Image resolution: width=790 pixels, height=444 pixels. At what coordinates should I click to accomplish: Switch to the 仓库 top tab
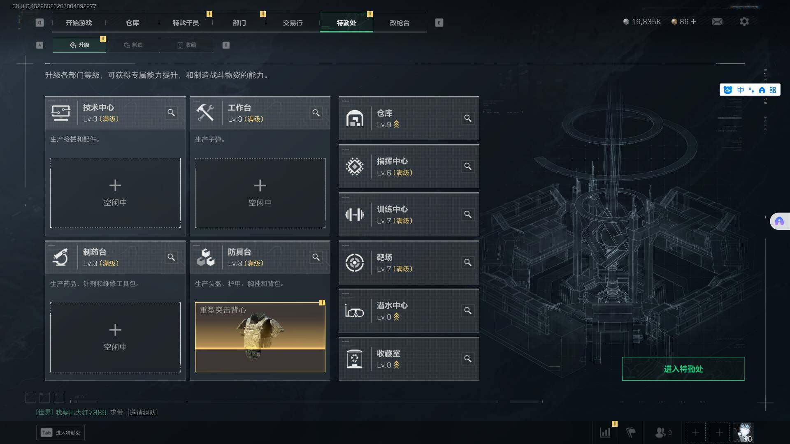point(132,23)
